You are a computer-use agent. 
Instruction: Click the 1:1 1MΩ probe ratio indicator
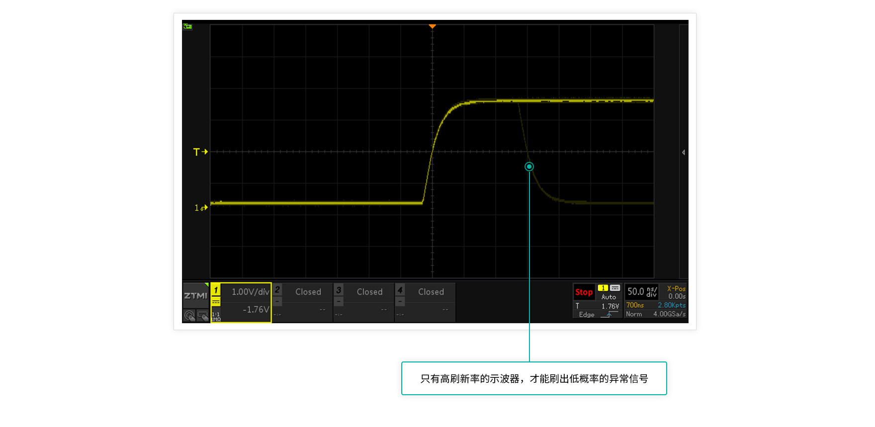pos(216,317)
